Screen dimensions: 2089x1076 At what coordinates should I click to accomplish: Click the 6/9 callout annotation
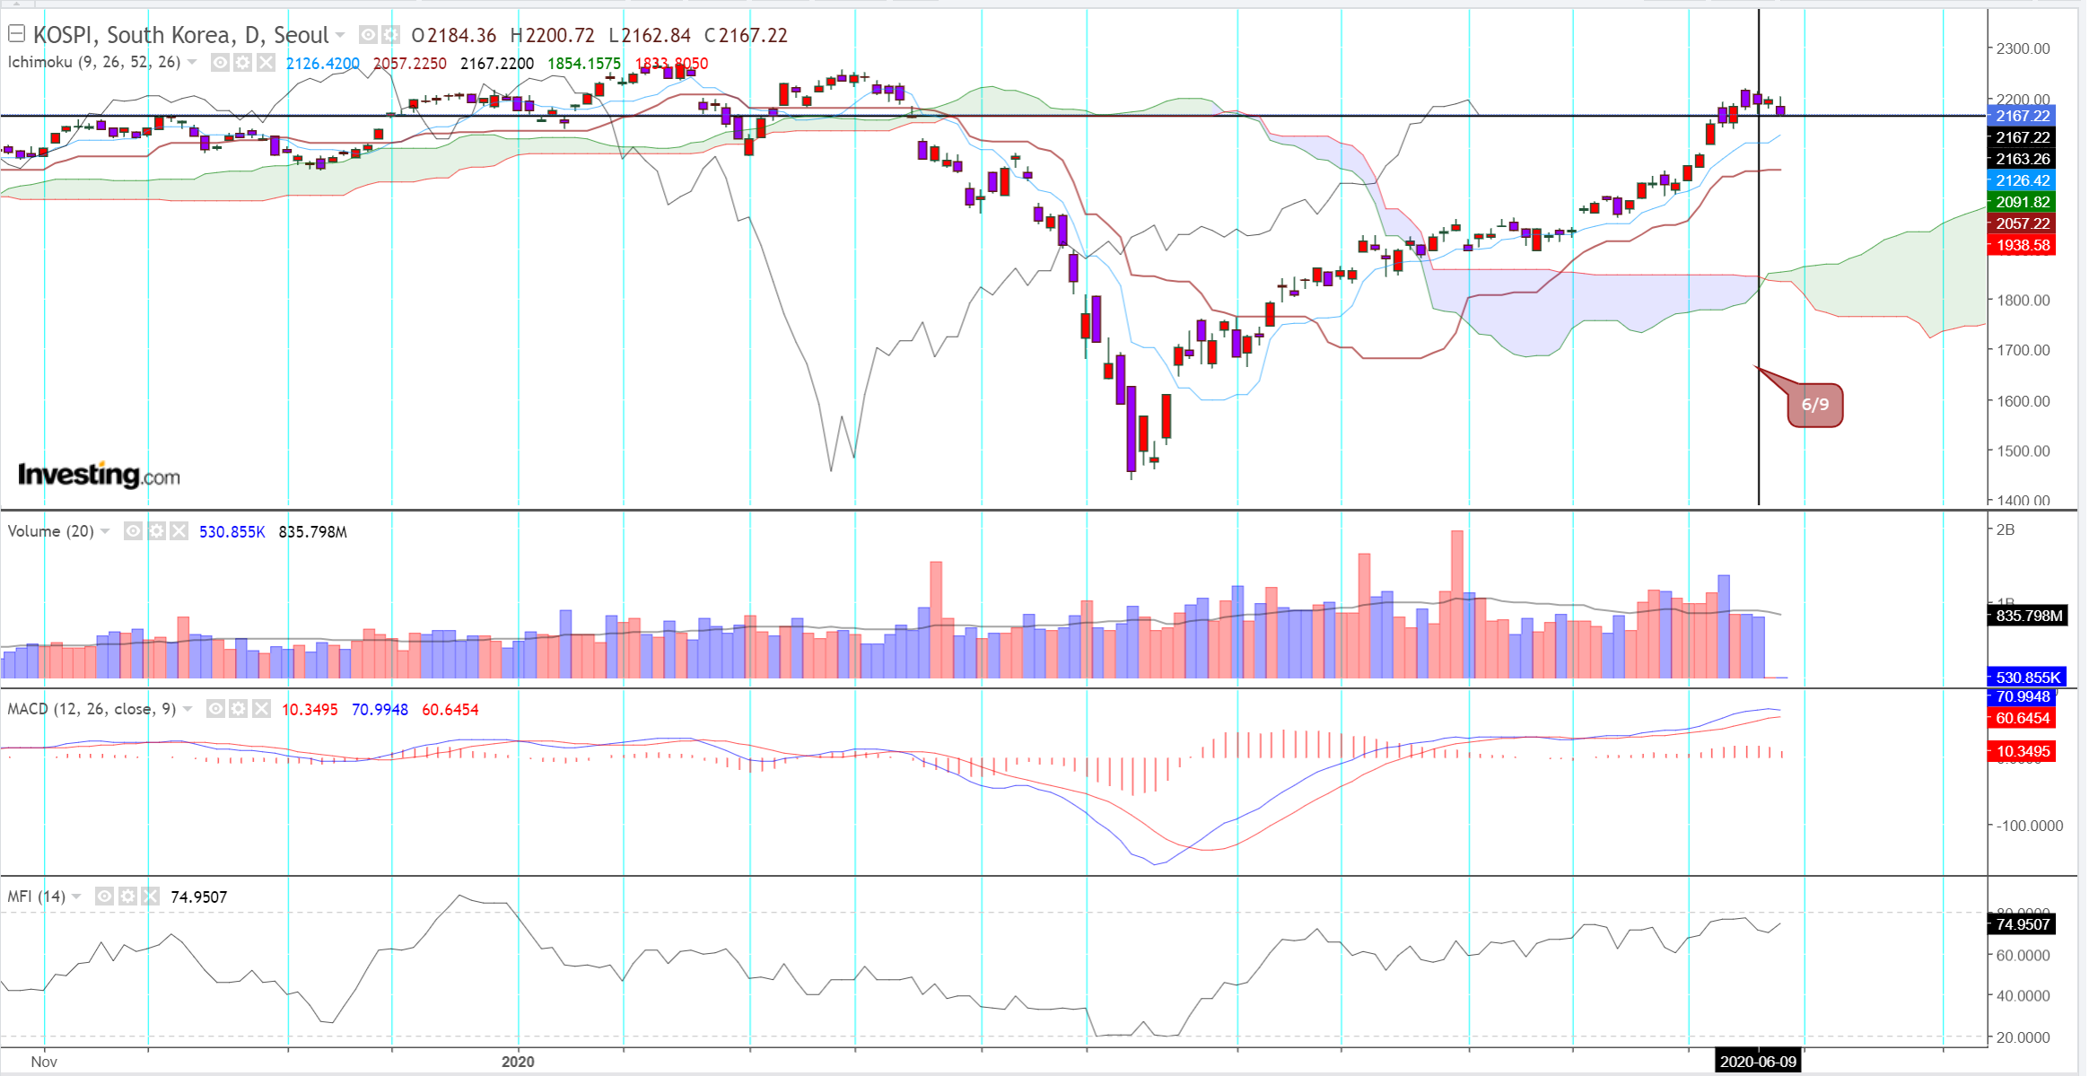coord(1814,405)
